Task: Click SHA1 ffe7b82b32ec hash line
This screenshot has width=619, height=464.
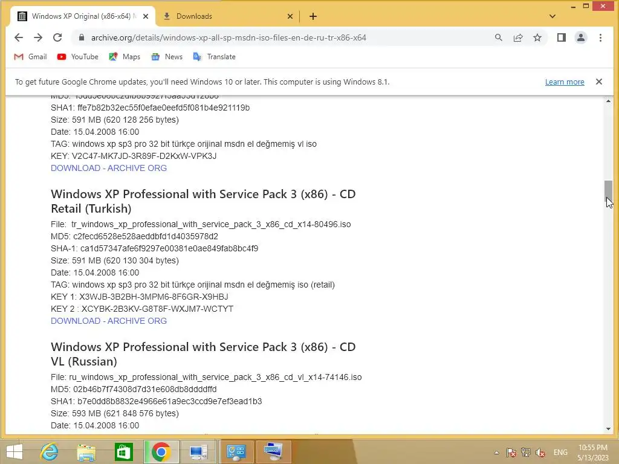Action: [x=150, y=108]
